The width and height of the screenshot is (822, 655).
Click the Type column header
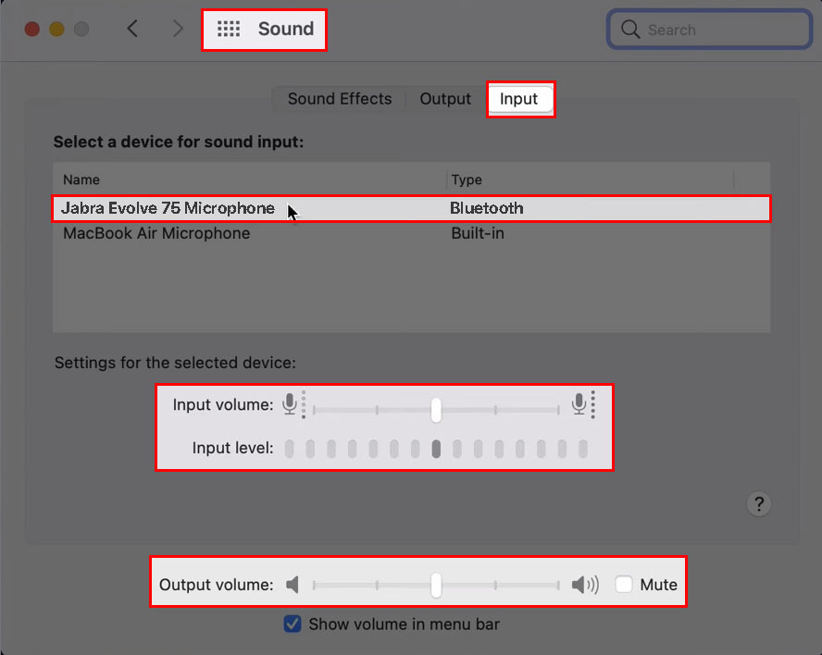pos(467,179)
